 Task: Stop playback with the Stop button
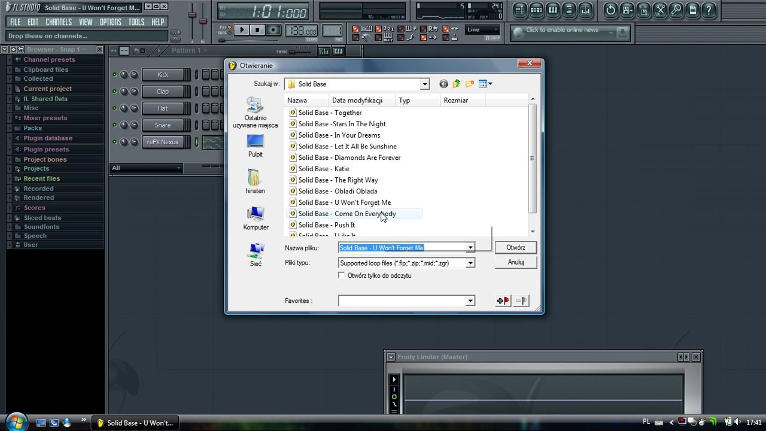tap(257, 30)
